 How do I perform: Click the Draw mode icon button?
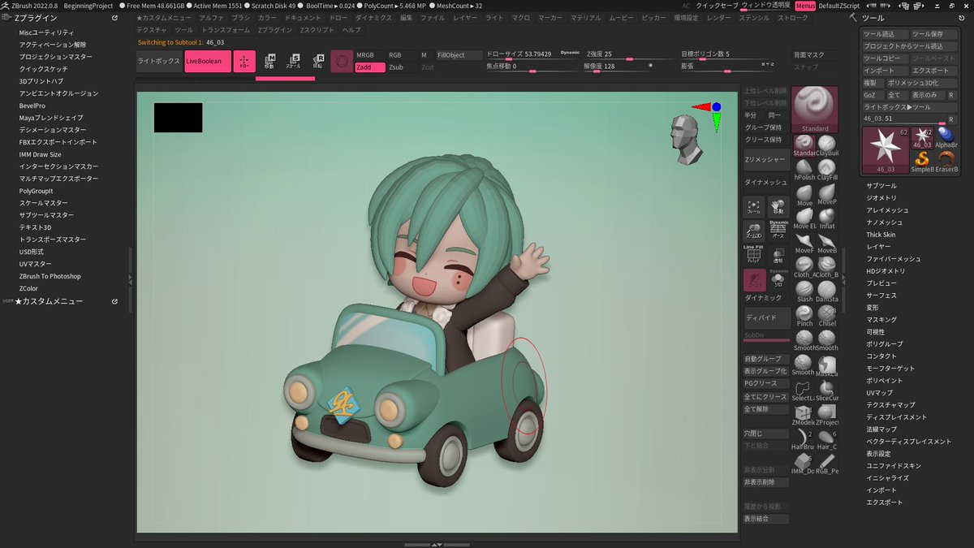244,62
